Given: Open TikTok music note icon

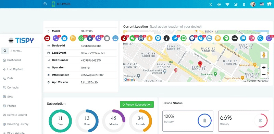Looking at the screenshot, I should coord(166,38).
